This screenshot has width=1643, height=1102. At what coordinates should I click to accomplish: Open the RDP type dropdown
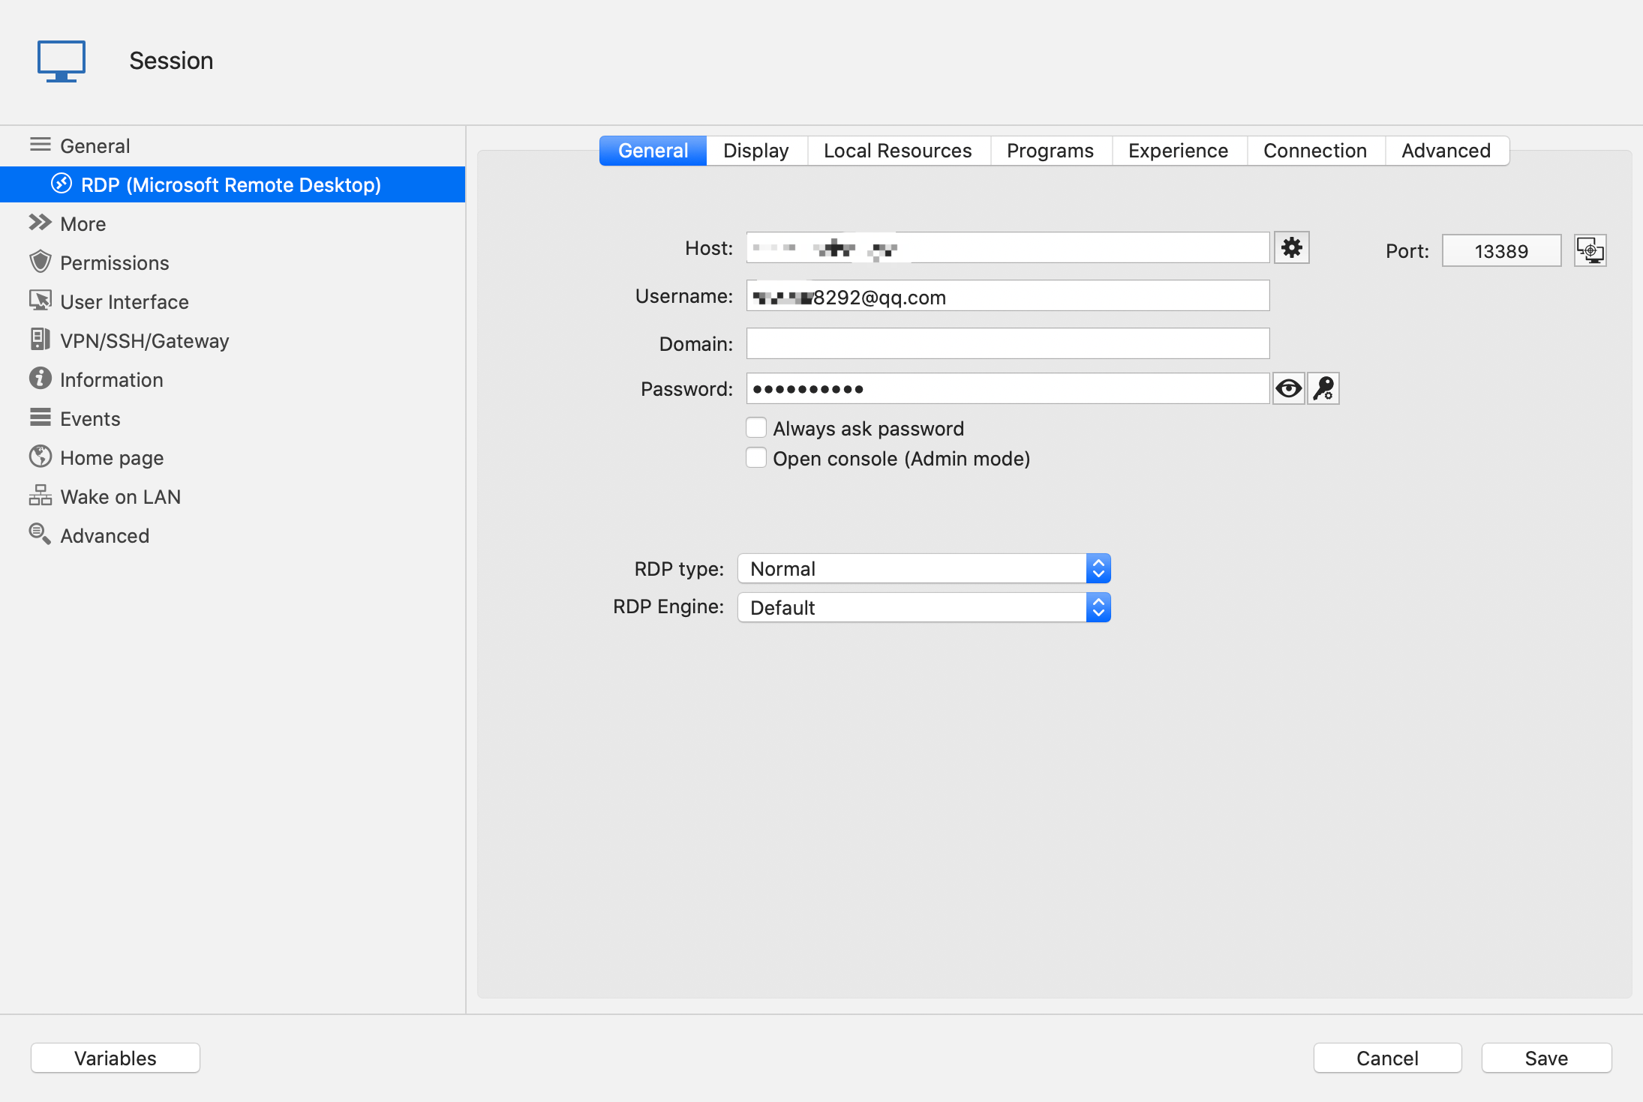(x=924, y=569)
